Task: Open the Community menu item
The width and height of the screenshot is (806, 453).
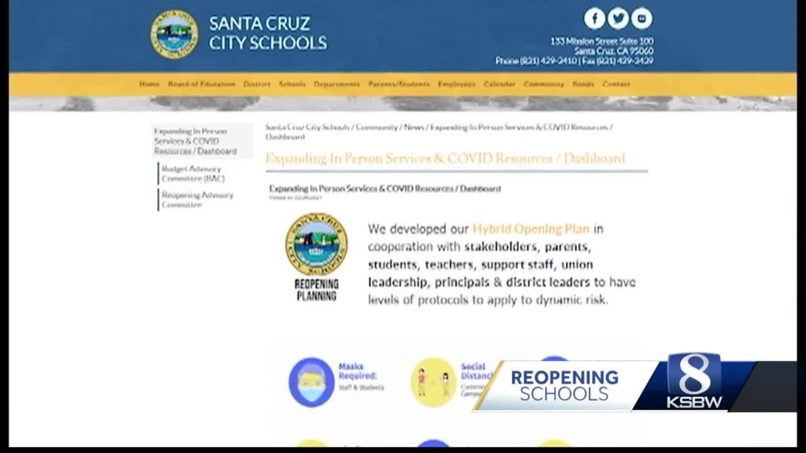Action: point(544,84)
